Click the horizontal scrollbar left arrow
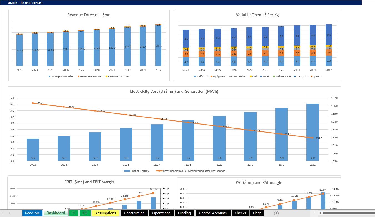The height and width of the screenshot is (217, 375). (320, 213)
